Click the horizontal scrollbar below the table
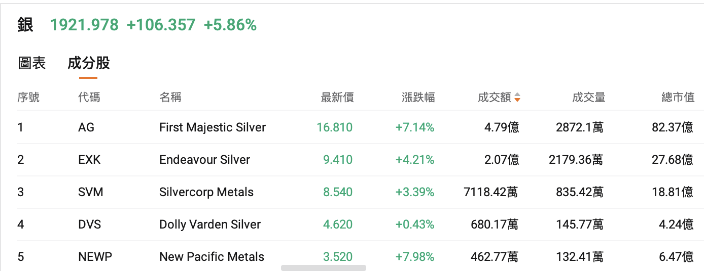The width and height of the screenshot is (704, 271). pyautogui.click(x=323, y=268)
